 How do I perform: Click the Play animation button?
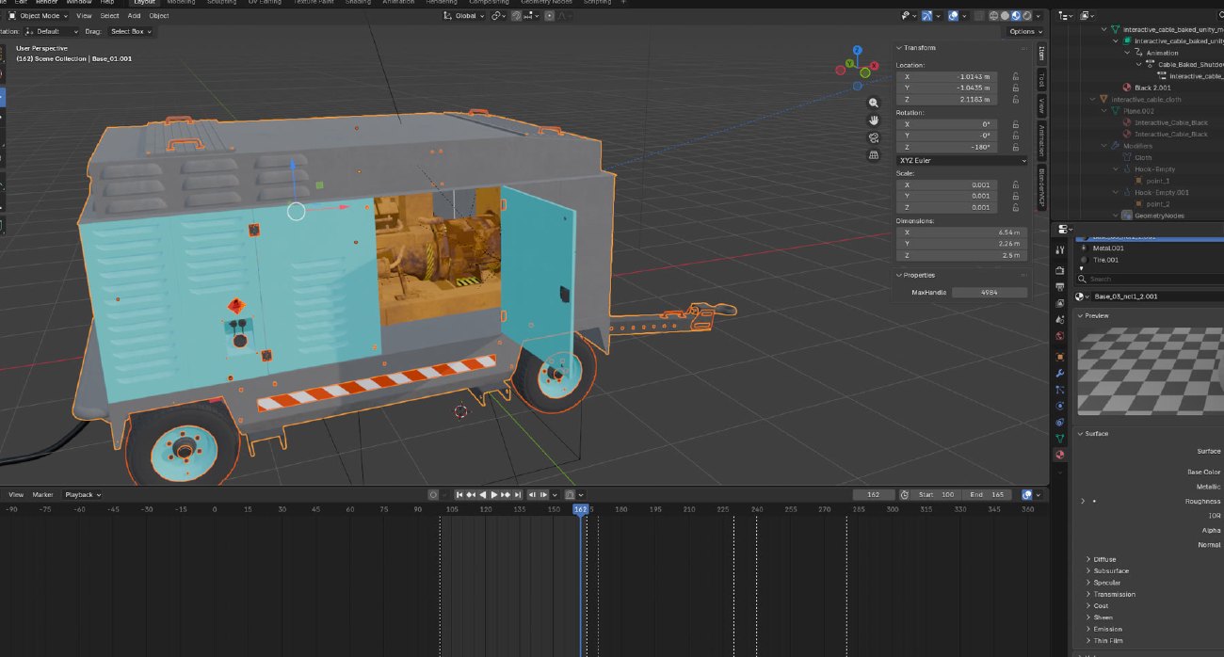pos(494,494)
